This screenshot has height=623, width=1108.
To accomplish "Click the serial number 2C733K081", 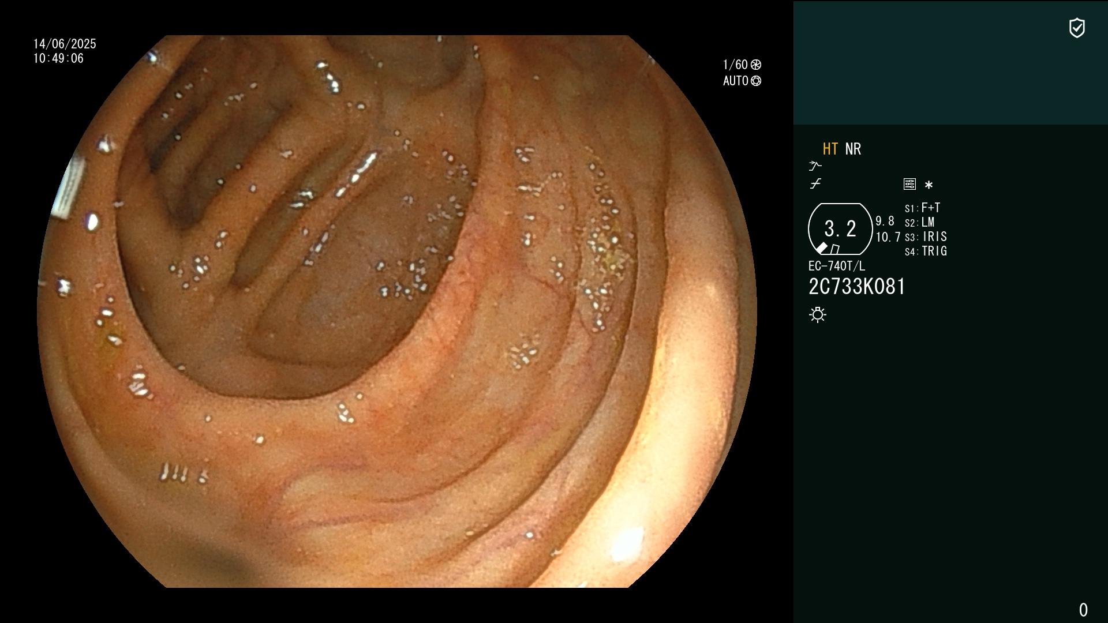I will (857, 287).
